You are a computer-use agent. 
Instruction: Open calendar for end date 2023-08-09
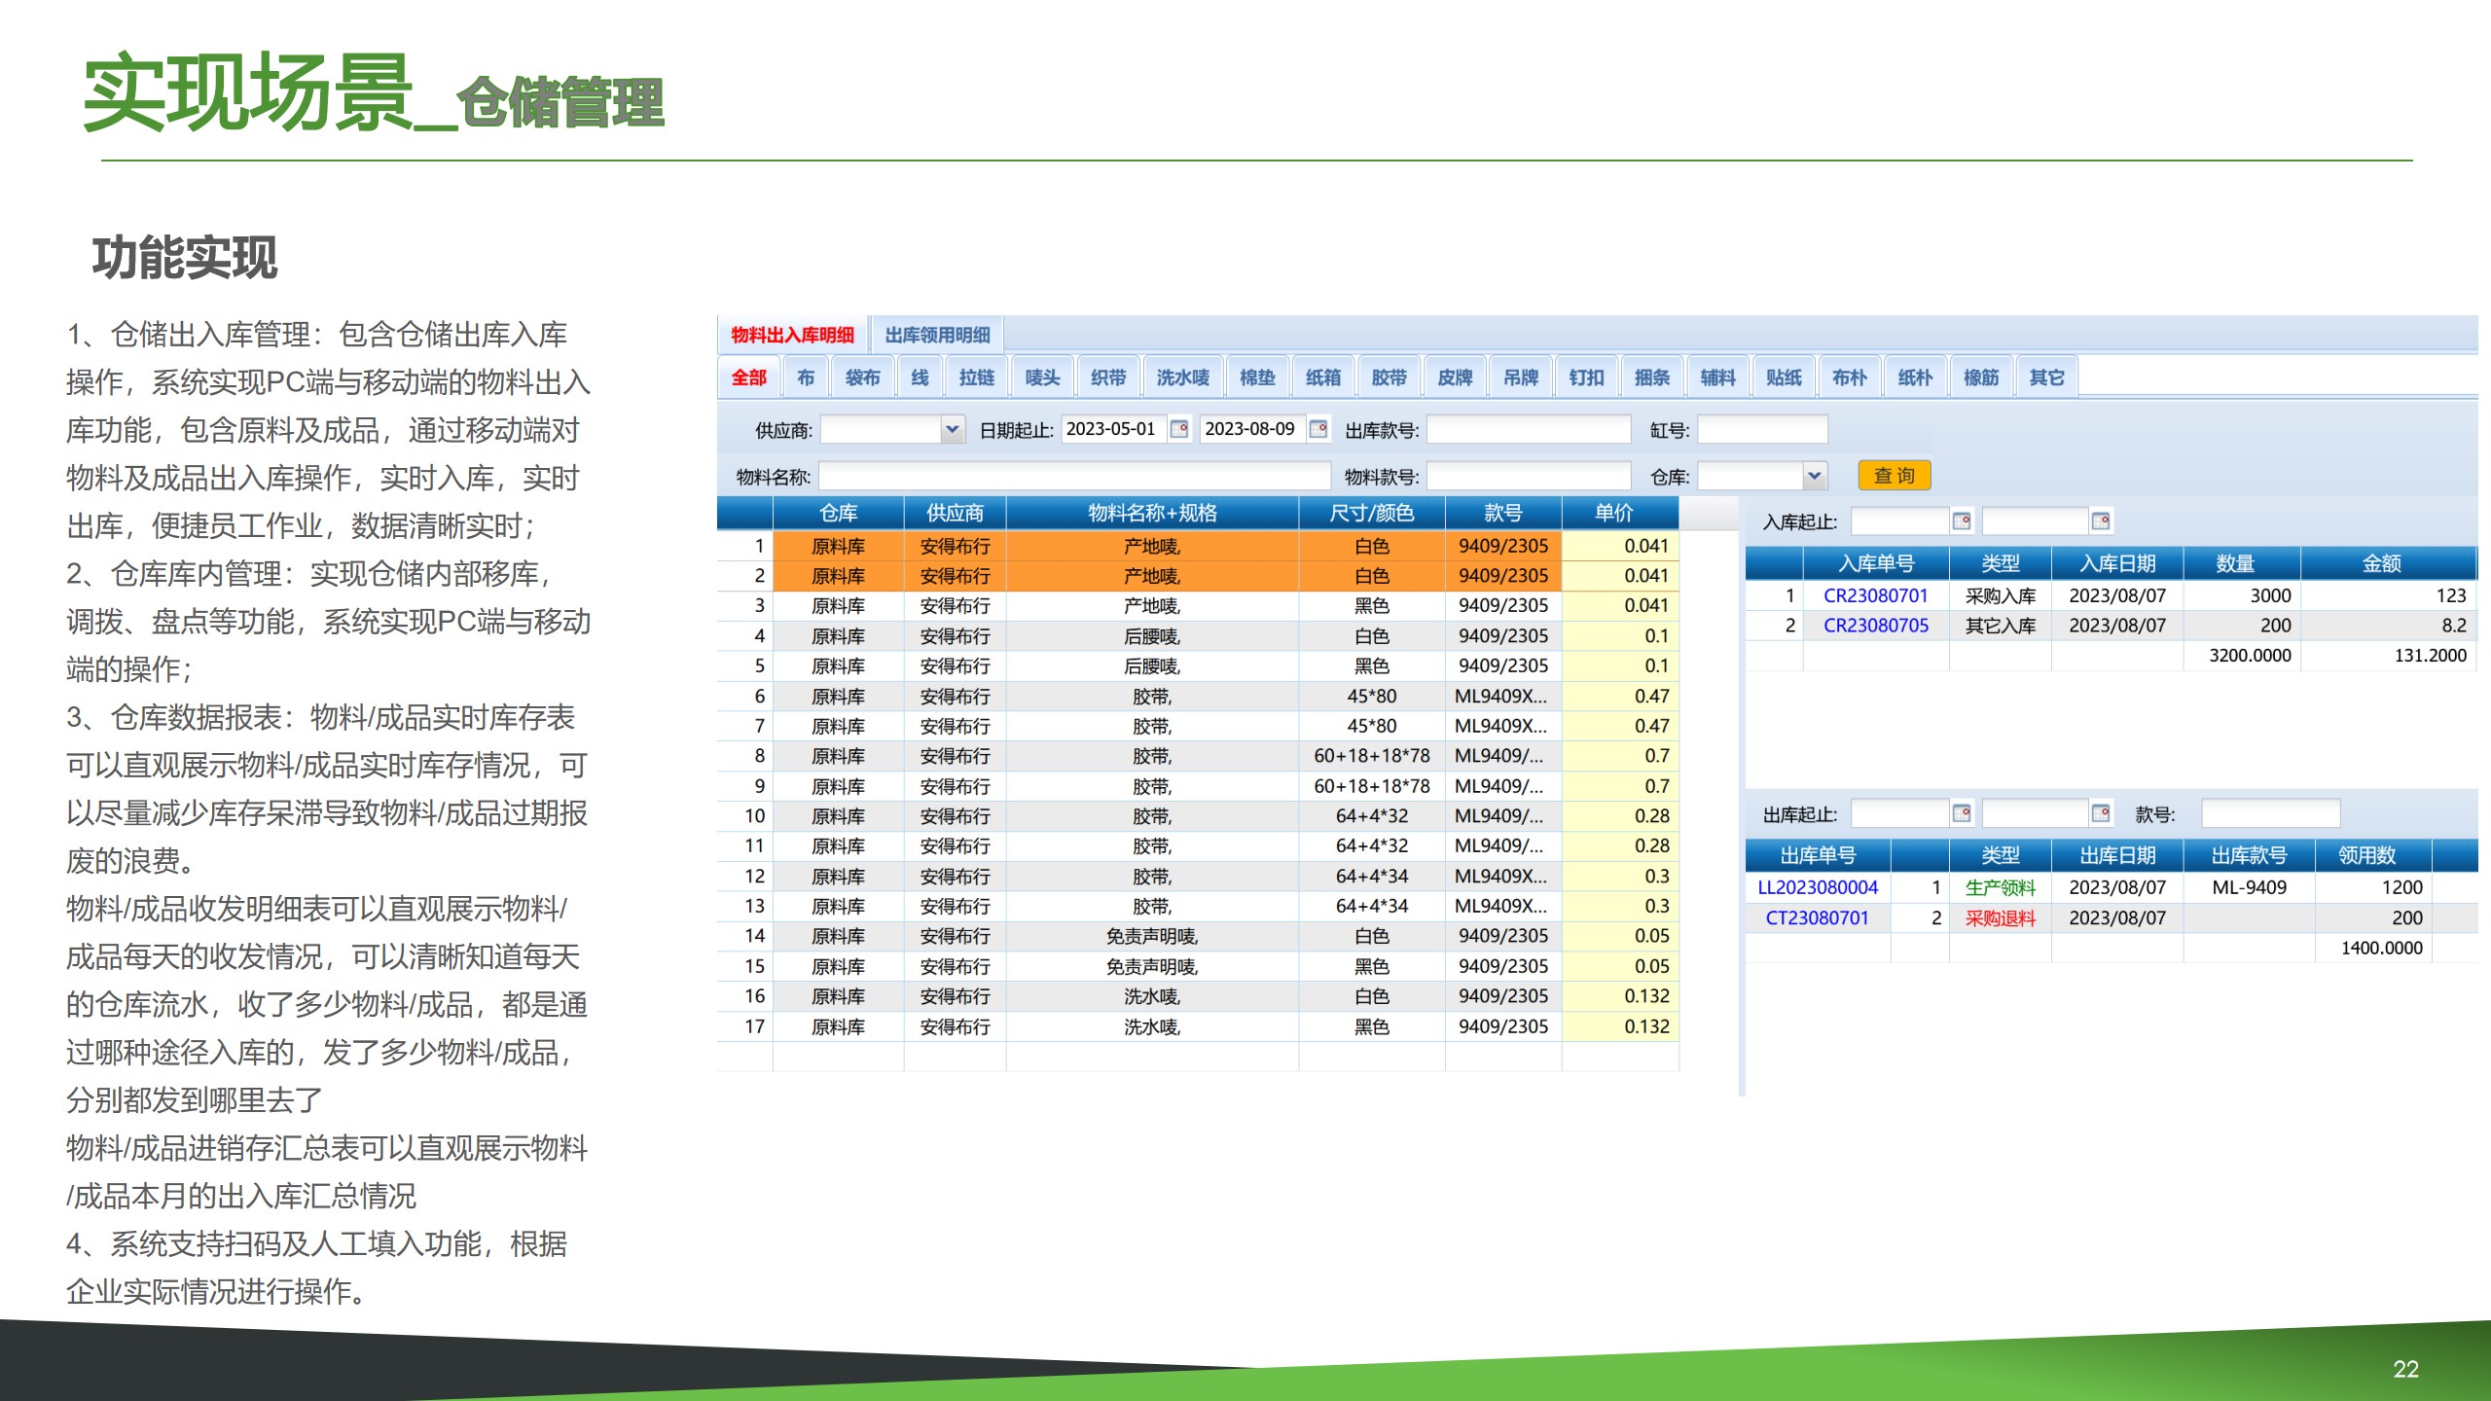[1318, 429]
